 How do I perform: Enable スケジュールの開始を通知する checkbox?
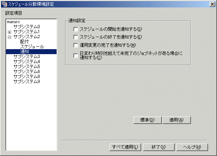[76, 29]
